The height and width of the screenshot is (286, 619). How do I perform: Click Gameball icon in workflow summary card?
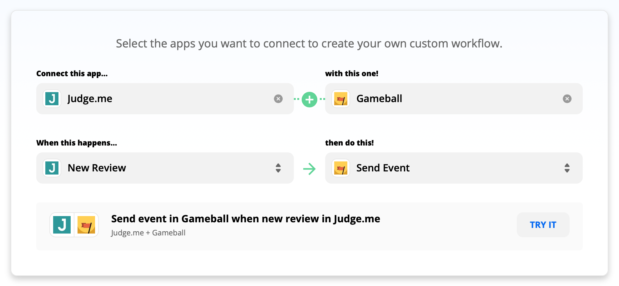coord(86,225)
